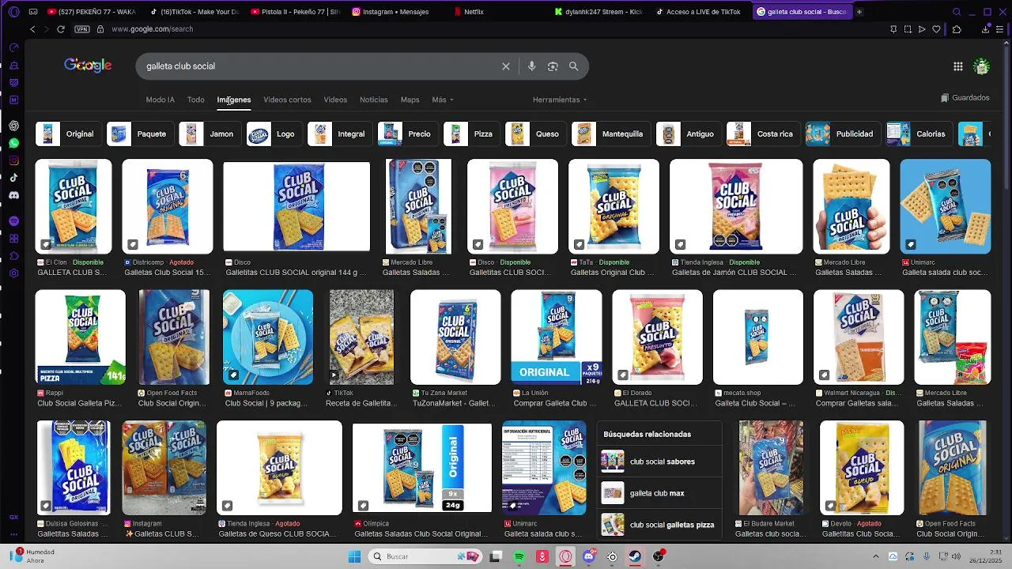Screen dimensions: 1012x569
Task: Expand the Más dropdown menu
Action: [x=443, y=100]
